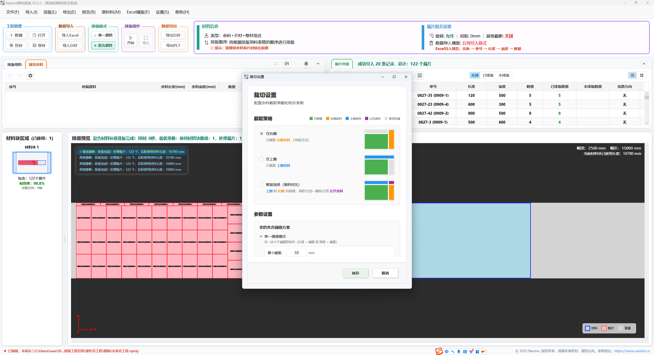Click the trash delete icon above material table
654x355 pixels.
[306, 64]
